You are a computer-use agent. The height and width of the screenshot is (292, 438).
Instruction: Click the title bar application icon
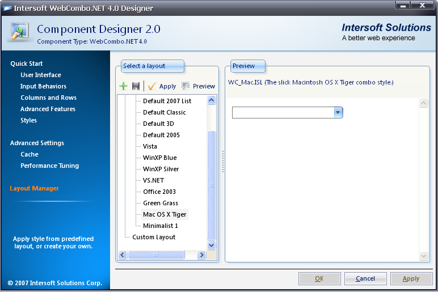tap(8, 9)
